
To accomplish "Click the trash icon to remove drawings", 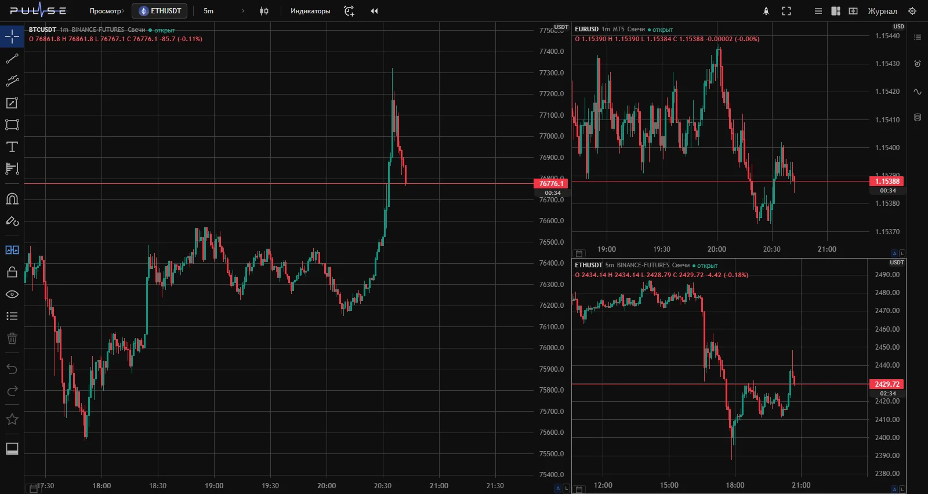I will 12,338.
